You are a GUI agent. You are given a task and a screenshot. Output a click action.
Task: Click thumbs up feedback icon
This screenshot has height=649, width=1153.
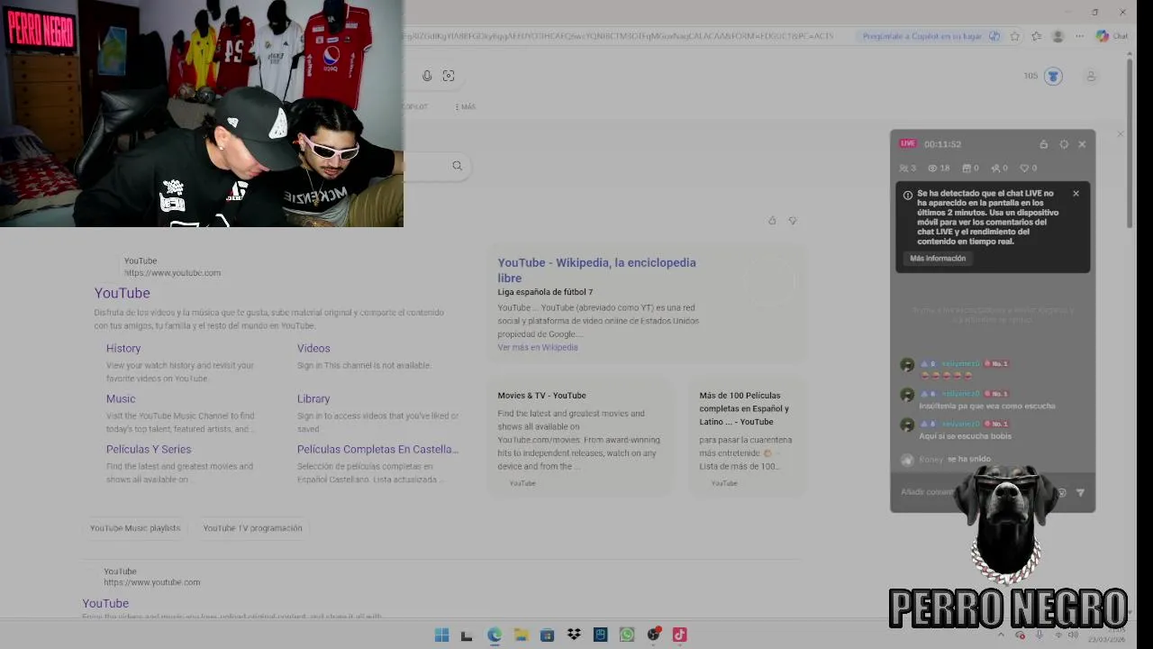772,220
